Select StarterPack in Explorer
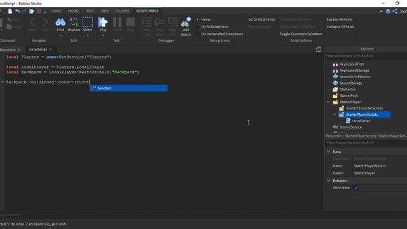The image size is (407, 229). tap(348, 95)
